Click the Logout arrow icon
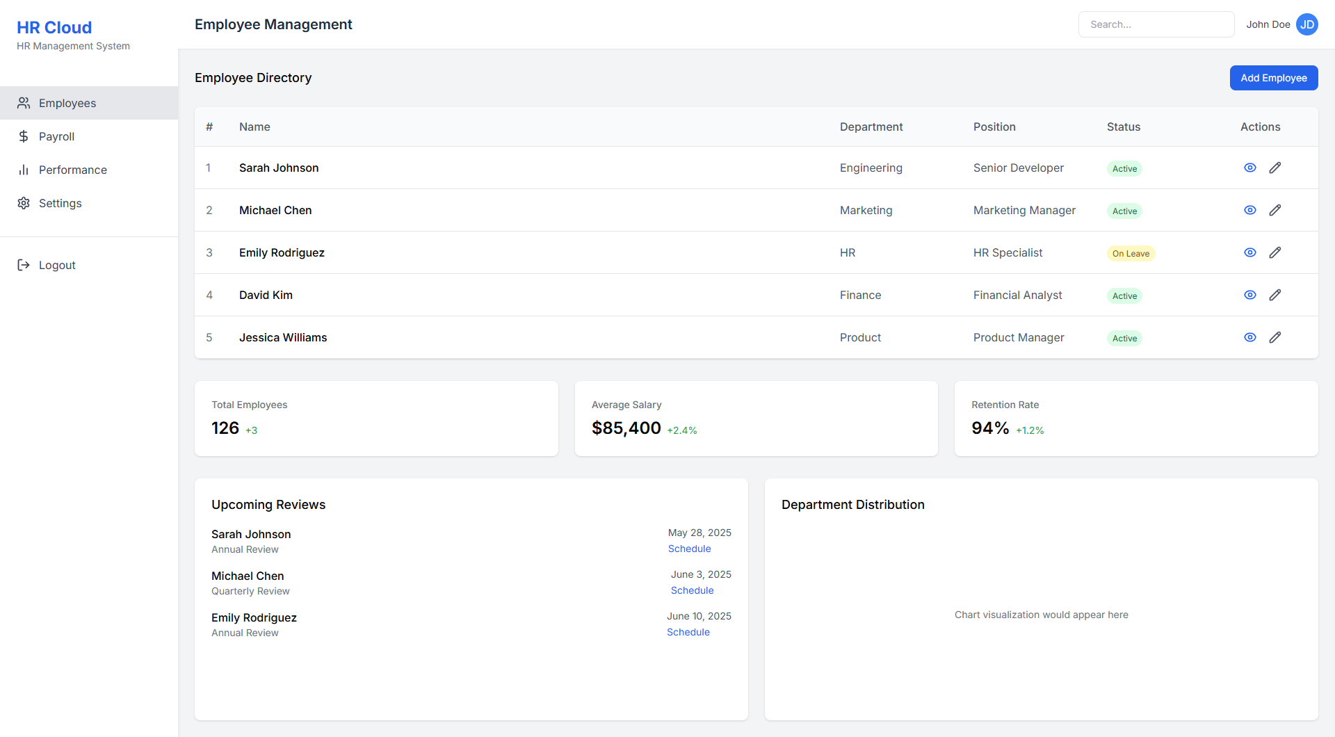The width and height of the screenshot is (1335, 737). [x=24, y=265]
